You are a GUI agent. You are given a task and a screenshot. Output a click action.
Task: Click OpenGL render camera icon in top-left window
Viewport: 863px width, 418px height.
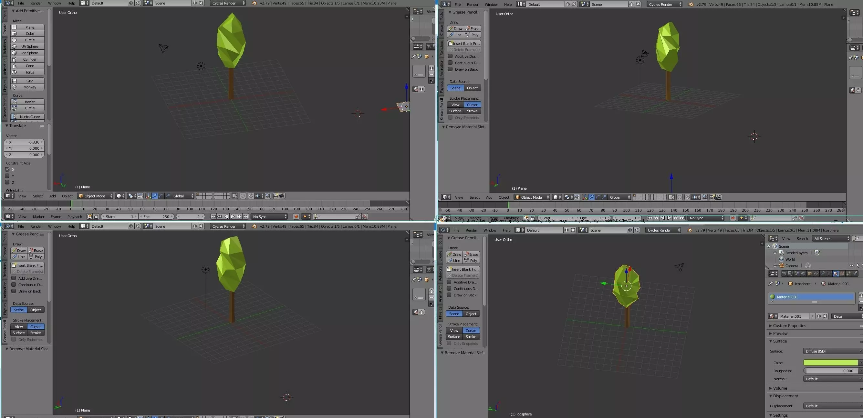[276, 196]
